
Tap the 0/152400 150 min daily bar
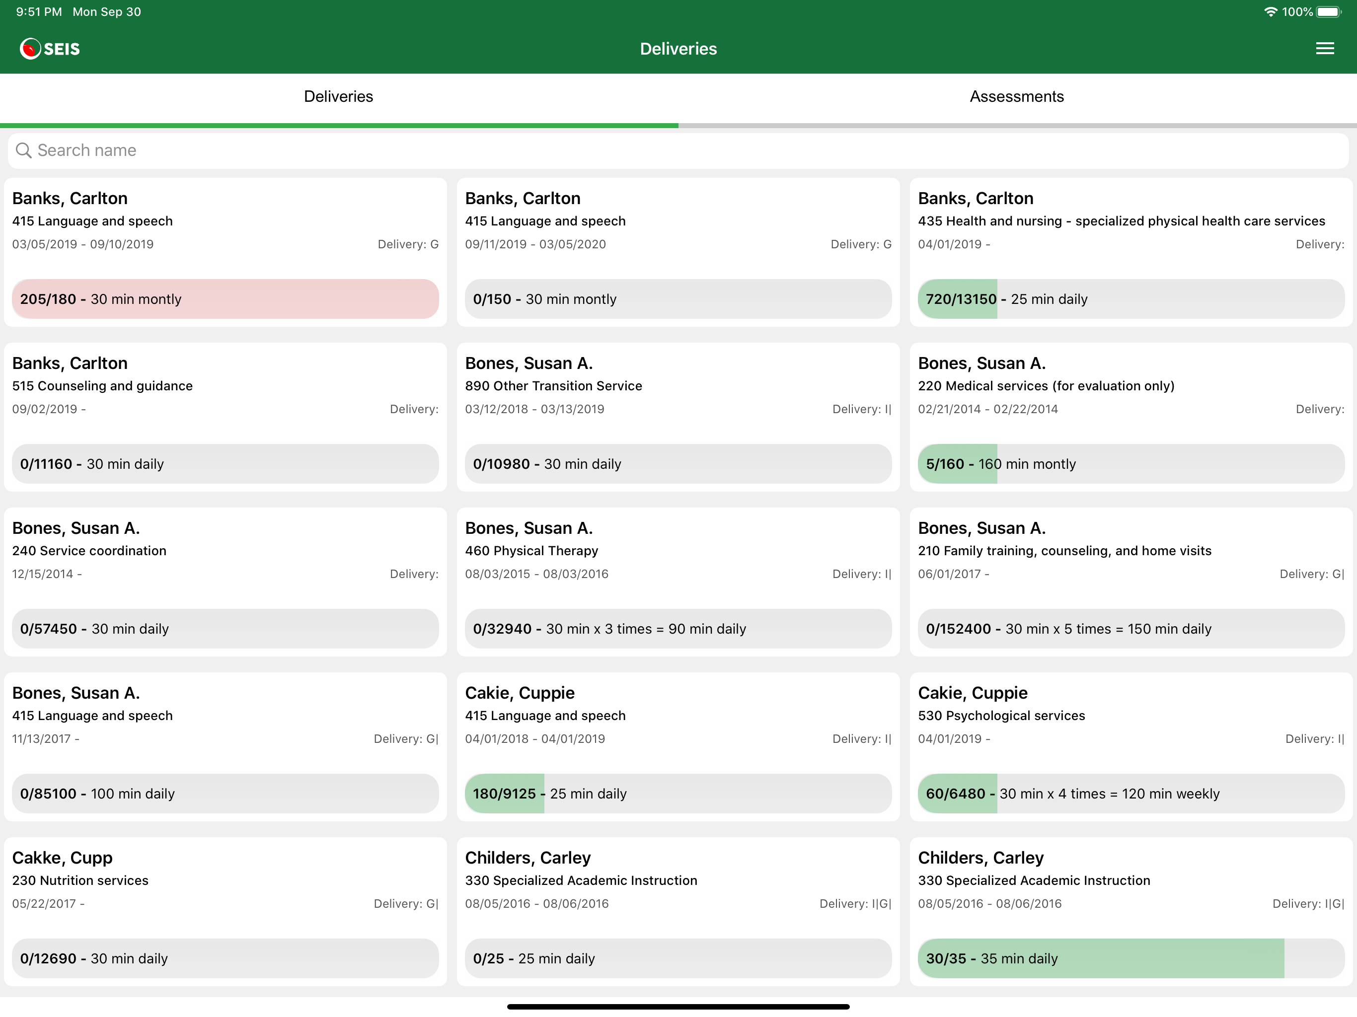tap(1131, 629)
